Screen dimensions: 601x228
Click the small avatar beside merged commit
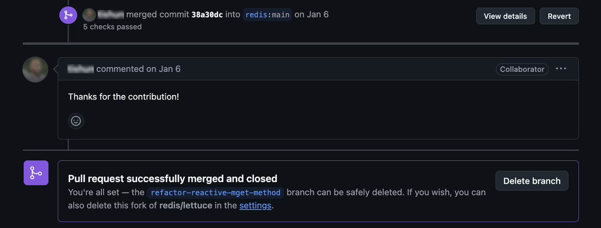coord(89,15)
